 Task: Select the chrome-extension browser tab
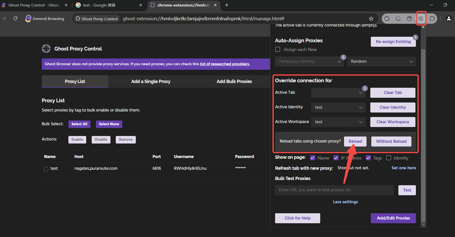click(x=183, y=5)
